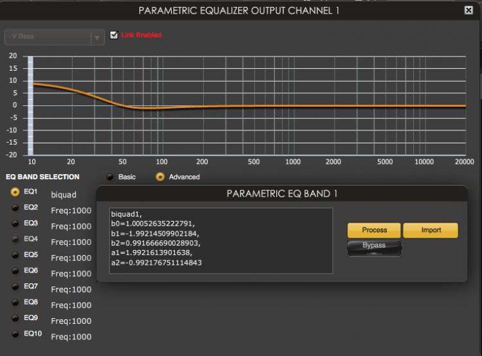Select the EQ1 band radio button
Viewport: 482px width, 356px height.
pos(15,191)
